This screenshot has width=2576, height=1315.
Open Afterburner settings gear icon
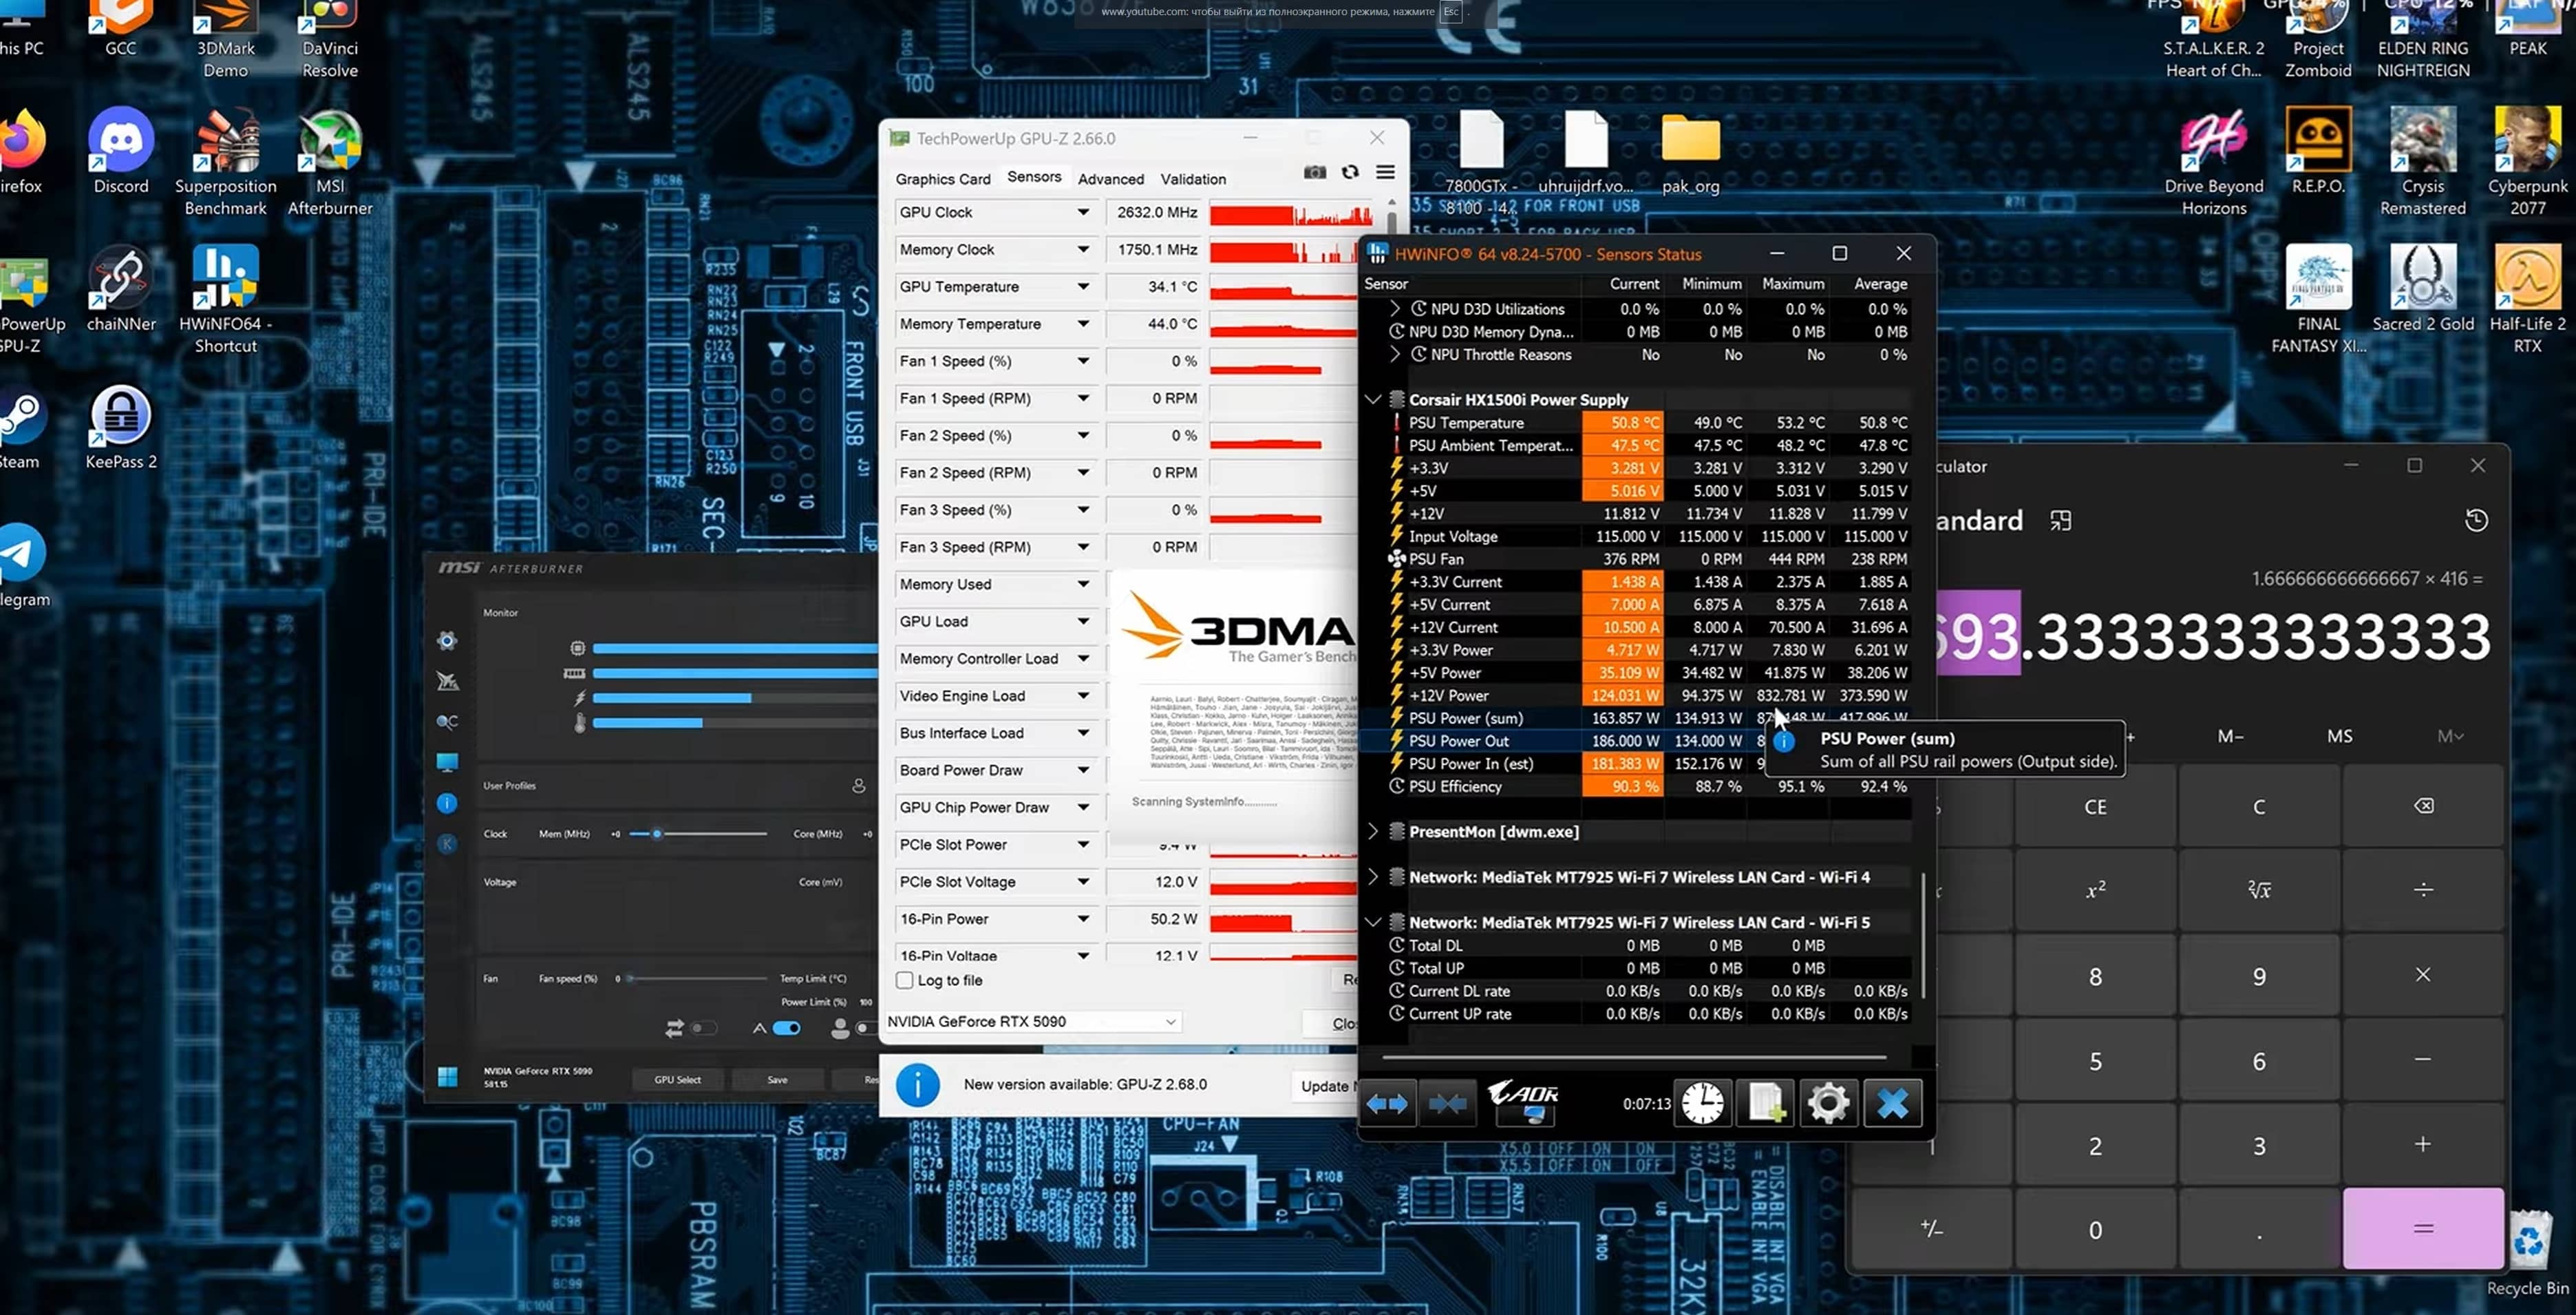click(447, 640)
